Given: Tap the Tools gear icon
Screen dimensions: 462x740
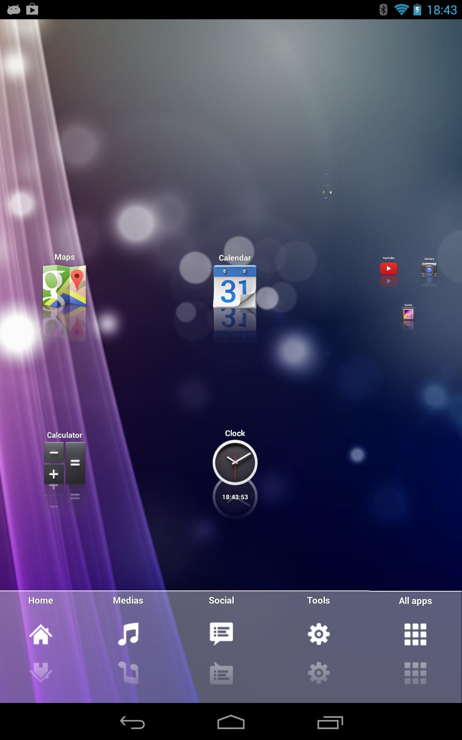Looking at the screenshot, I should tap(318, 634).
